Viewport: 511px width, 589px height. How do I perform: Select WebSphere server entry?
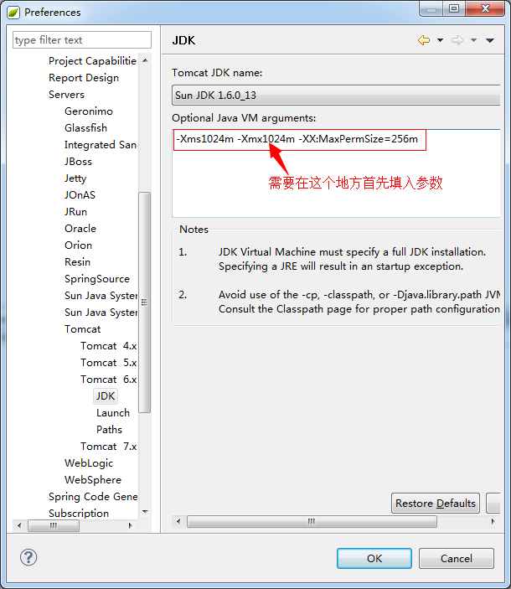click(93, 480)
